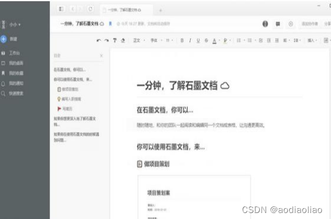Click the heading 你可以使用石墨文档,来...
The height and width of the screenshot is (219, 331).
170,147
